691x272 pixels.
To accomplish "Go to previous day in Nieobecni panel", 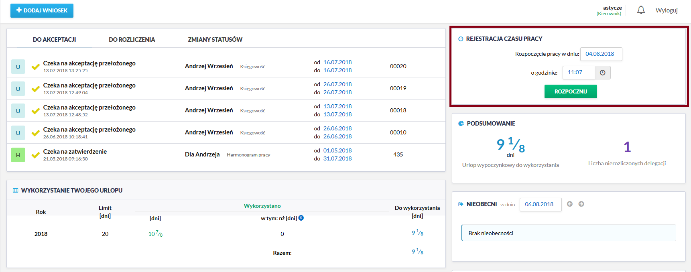I will (x=569, y=204).
